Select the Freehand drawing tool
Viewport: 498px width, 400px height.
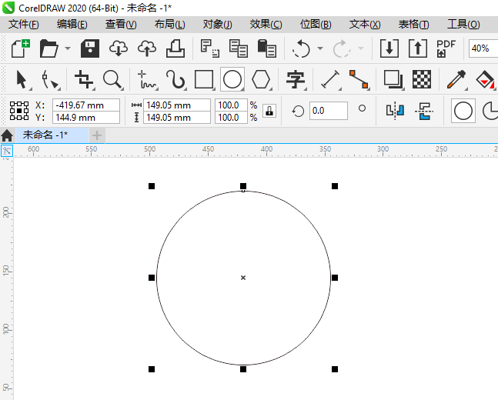click(x=147, y=79)
